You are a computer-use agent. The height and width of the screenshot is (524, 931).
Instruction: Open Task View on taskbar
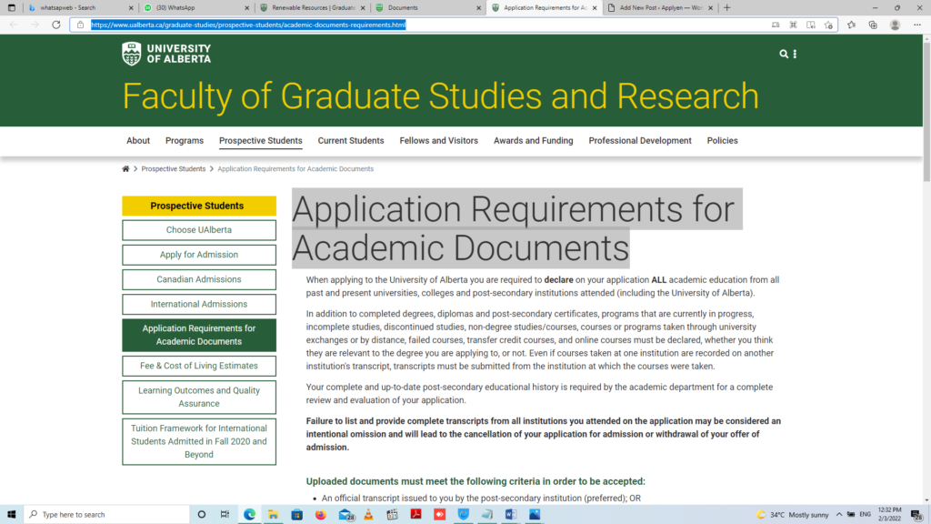point(225,515)
